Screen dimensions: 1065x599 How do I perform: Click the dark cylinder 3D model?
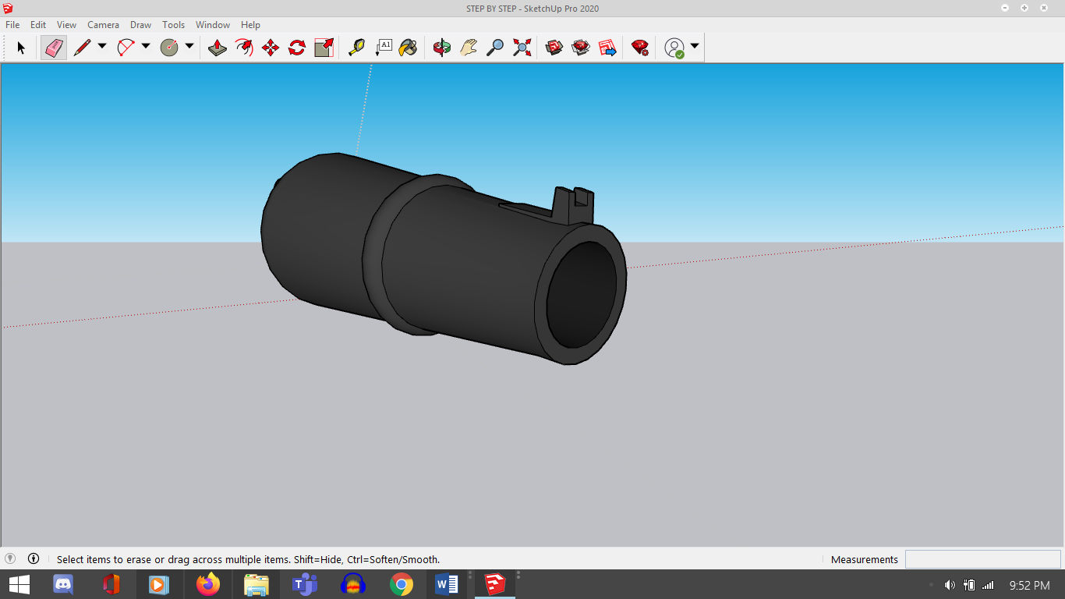(443, 260)
